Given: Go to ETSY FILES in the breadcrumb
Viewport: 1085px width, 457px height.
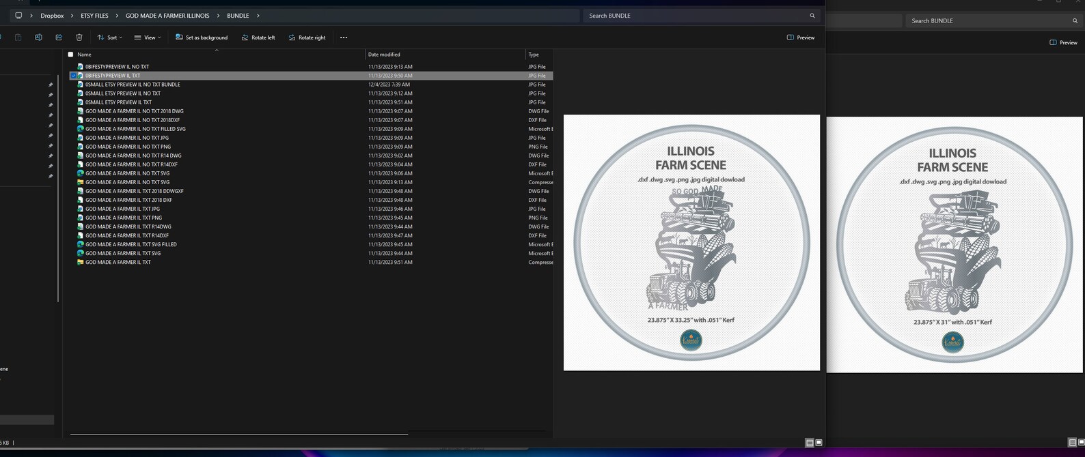Looking at the screenshot, I should pyautogui.click(x=94, y=16).
